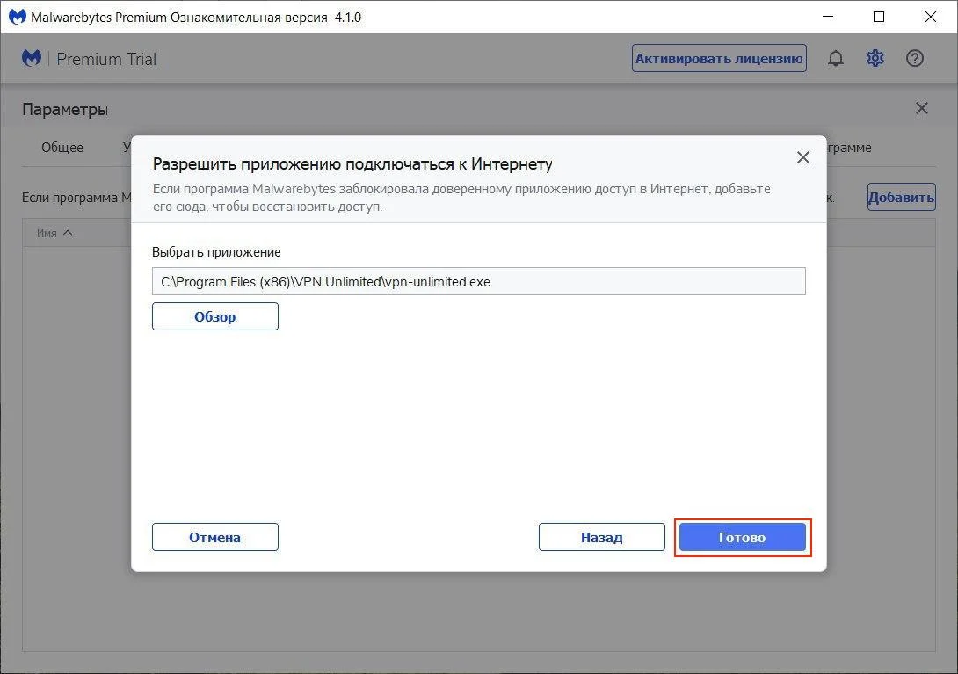Screen dimensions: 958x674
Task: Sort the list by the Имя column
Action: 54,234
